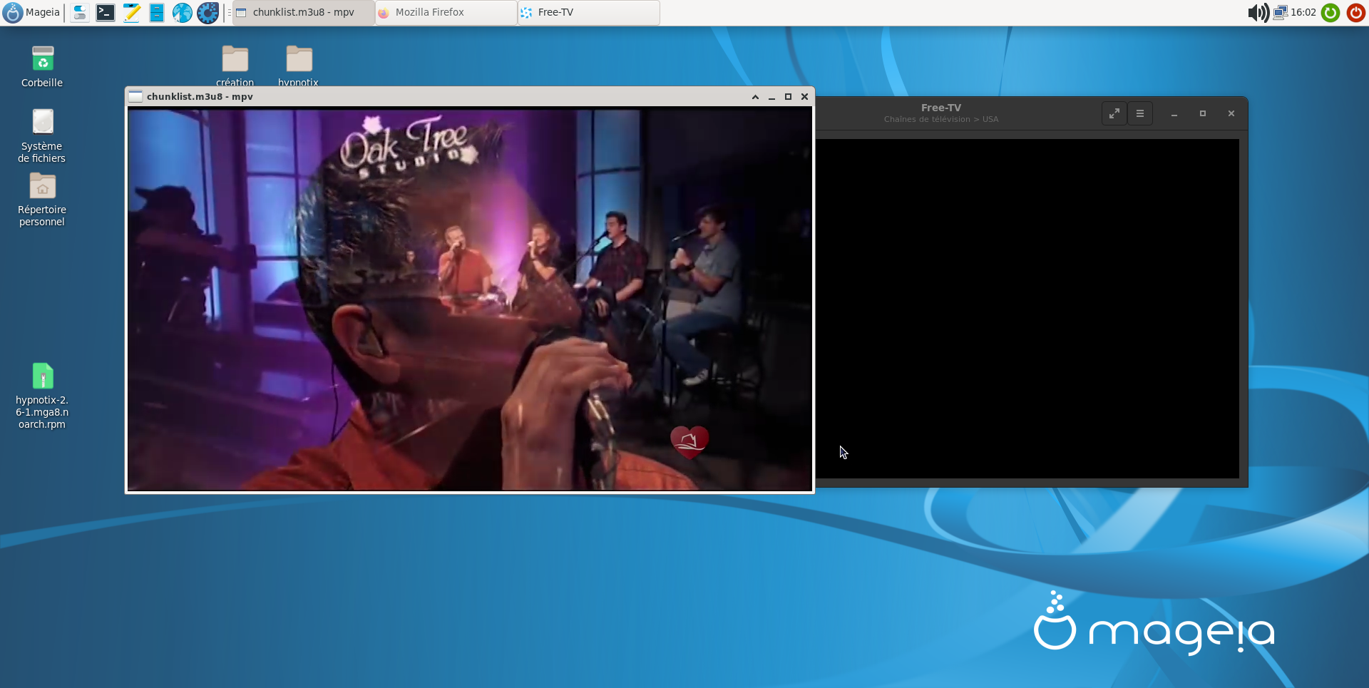The height and width of the screenshot is (688, 1369).
Task: Launch the text editor notepad-and-pencil icon
Action: tap(131, 12)
